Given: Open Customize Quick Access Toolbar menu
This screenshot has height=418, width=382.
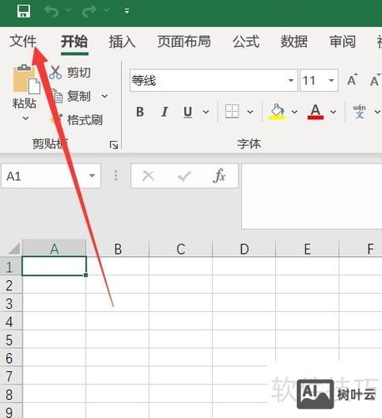Looking at the screenshot, I should point(127,11).
